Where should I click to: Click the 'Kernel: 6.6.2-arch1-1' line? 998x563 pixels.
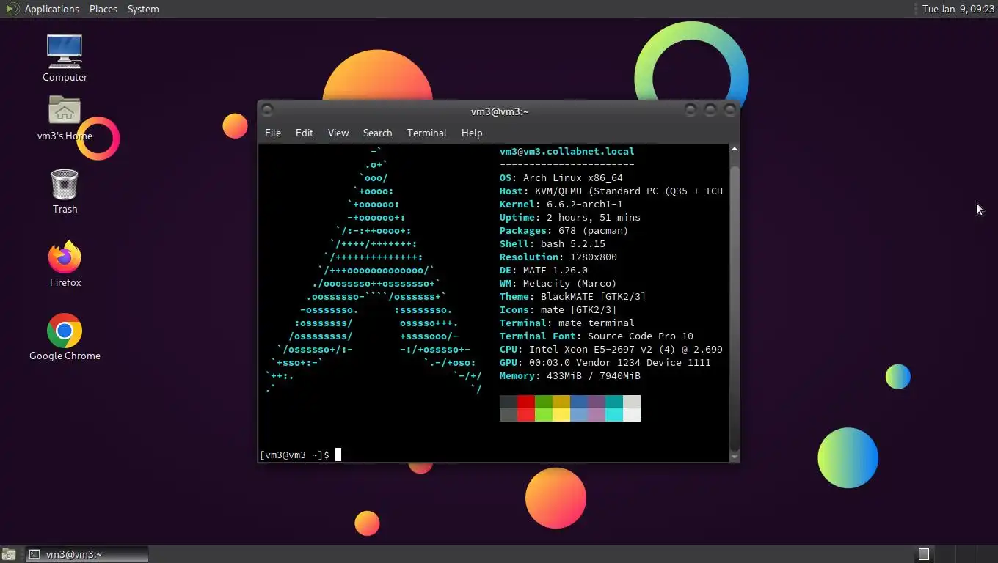click(561, 205)
